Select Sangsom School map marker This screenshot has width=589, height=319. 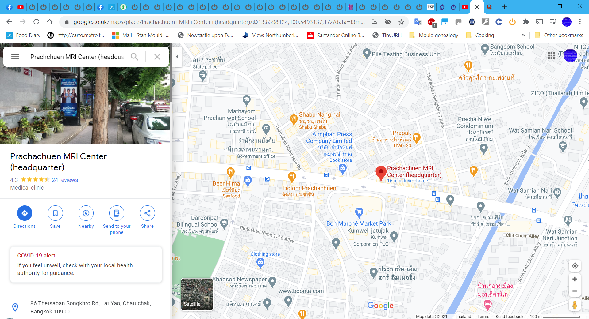click(x=485, y=49)
